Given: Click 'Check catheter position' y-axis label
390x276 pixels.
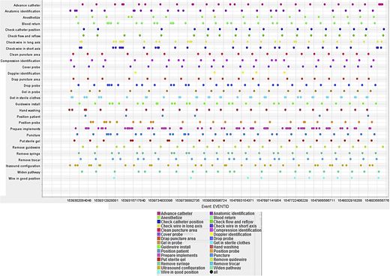Looking at the screenshot, I should point(22,30).
